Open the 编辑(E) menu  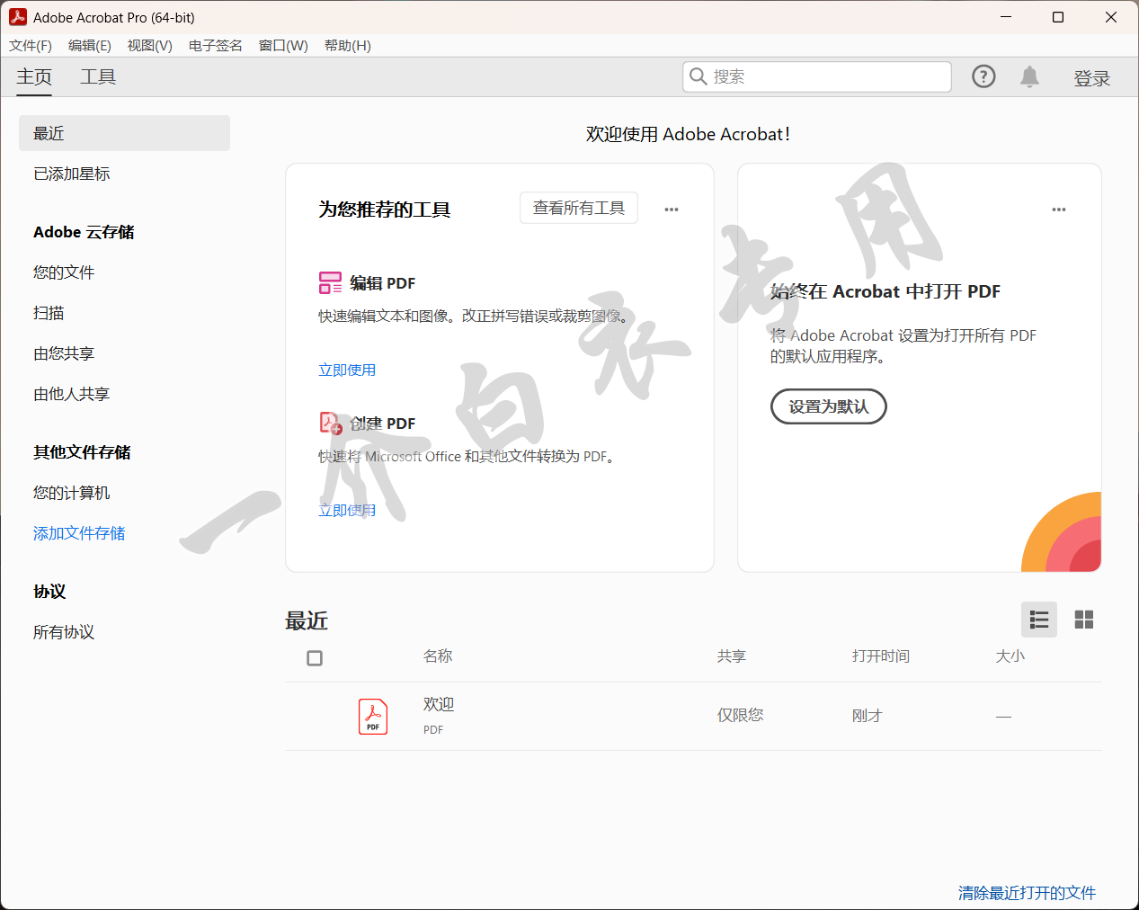90,46
